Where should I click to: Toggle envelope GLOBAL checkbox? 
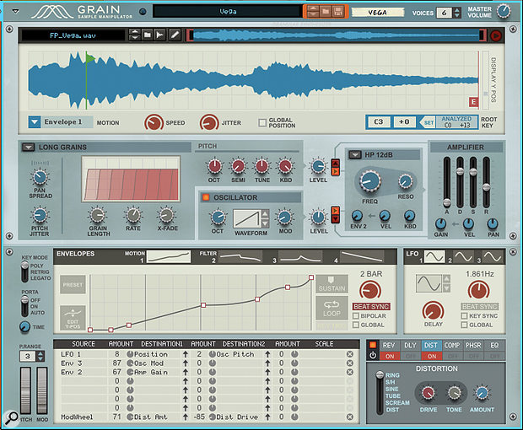point(356,325)
